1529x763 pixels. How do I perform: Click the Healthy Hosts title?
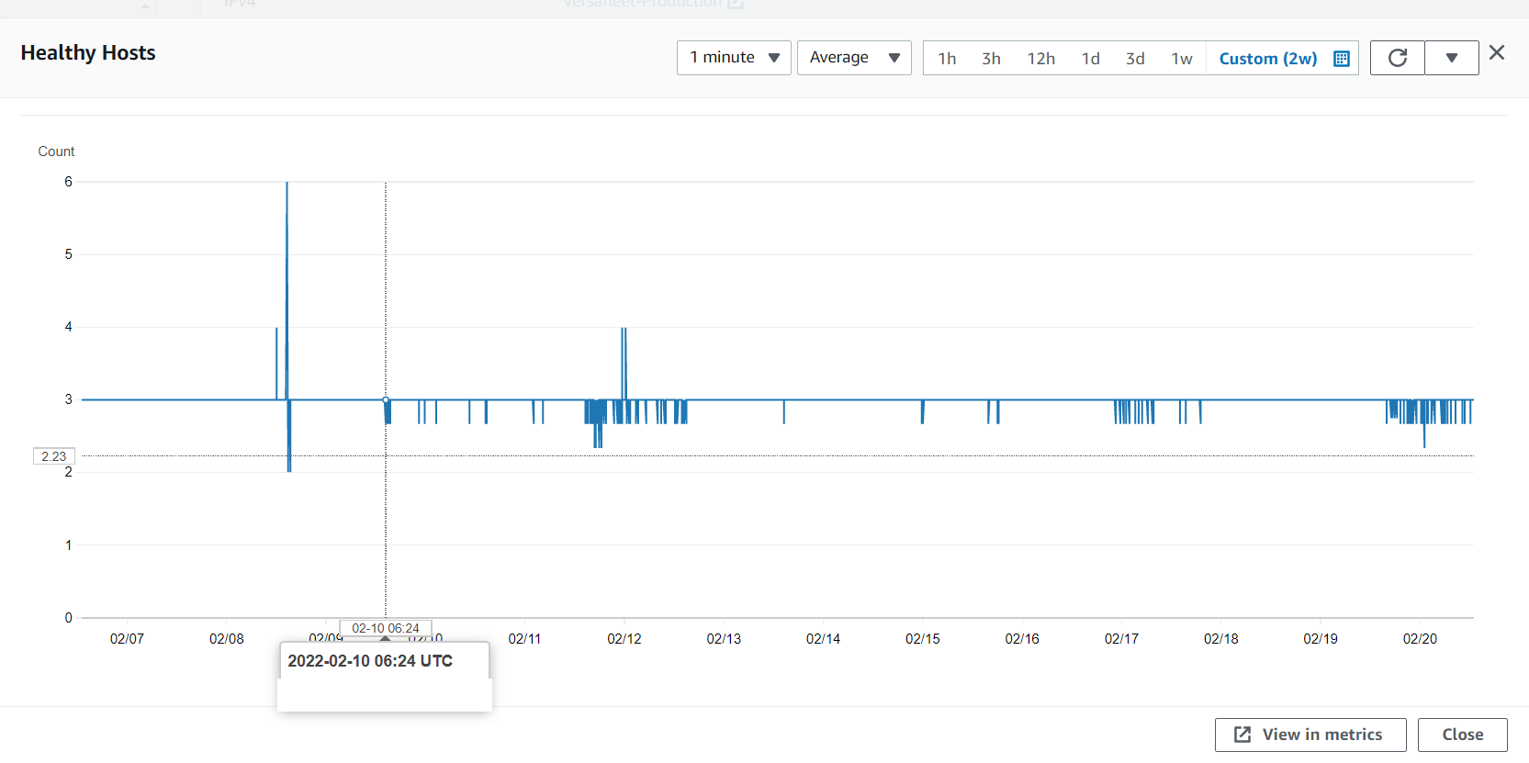point(88,53)
